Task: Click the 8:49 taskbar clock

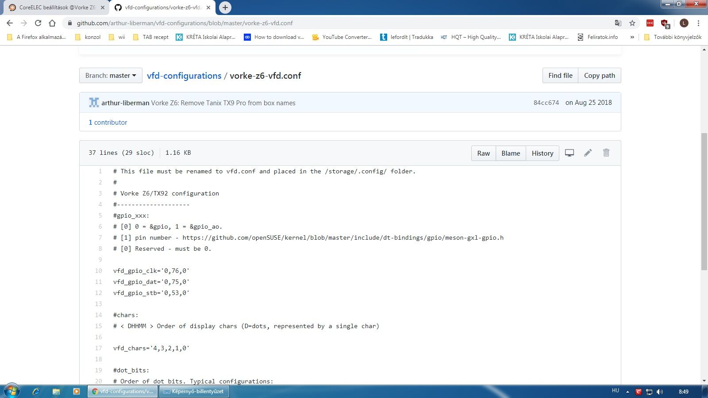Action: (684, 392)
